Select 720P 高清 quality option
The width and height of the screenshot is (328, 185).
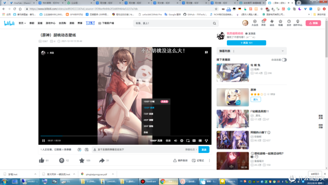click(x=156, y=114)
